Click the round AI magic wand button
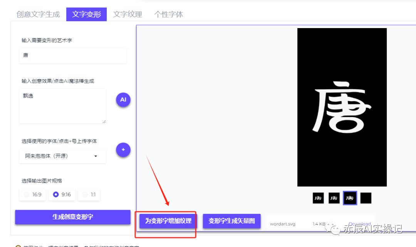This screenshot has height=247, width=416. 123,100
